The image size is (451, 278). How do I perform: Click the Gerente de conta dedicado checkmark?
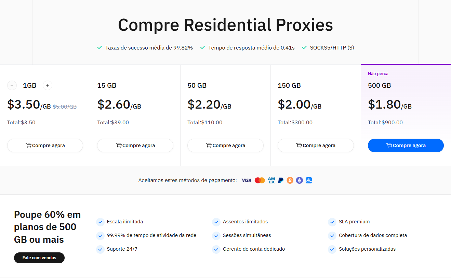coord(216,249)
